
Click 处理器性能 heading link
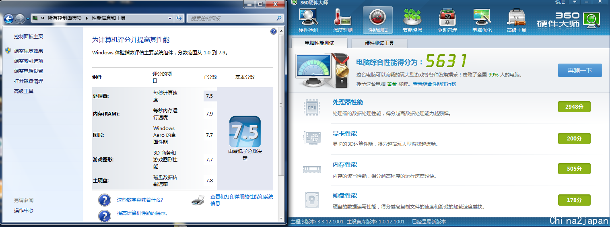click(x=348, y=102)
